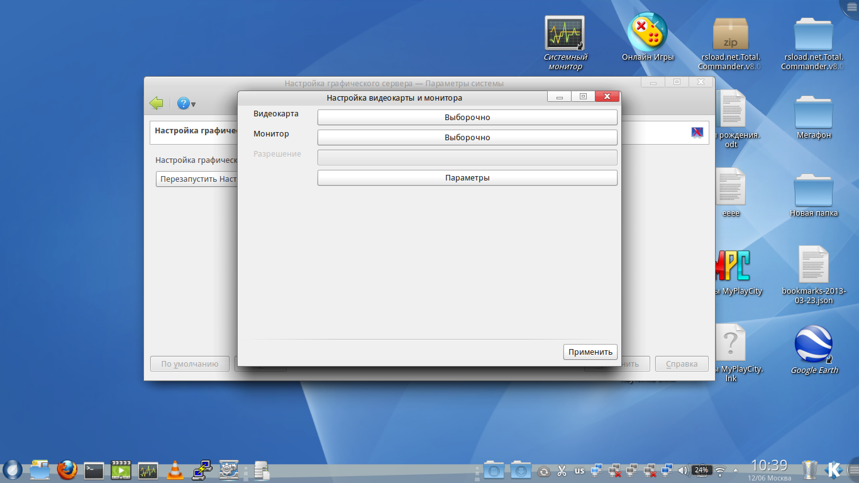The height and width of the screenshot is (483, 859).
Task: Launch Firefox from the panel
Action: coord(67,470)
